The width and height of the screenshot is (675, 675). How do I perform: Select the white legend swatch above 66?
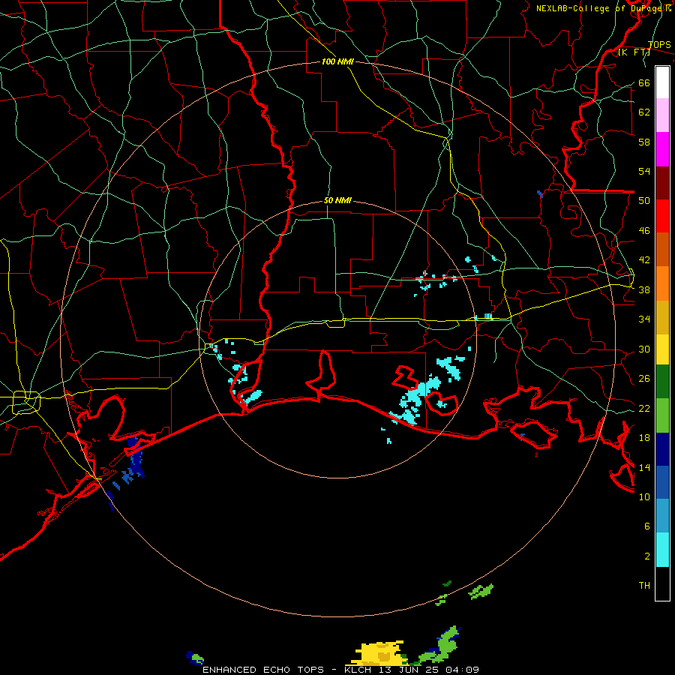(662, 82)
